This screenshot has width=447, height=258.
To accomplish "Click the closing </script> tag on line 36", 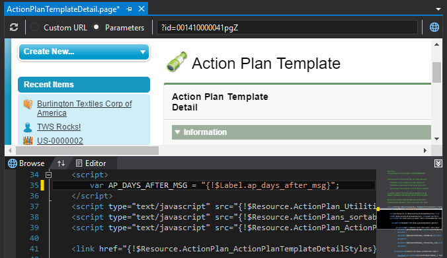I will click(92, 196).
